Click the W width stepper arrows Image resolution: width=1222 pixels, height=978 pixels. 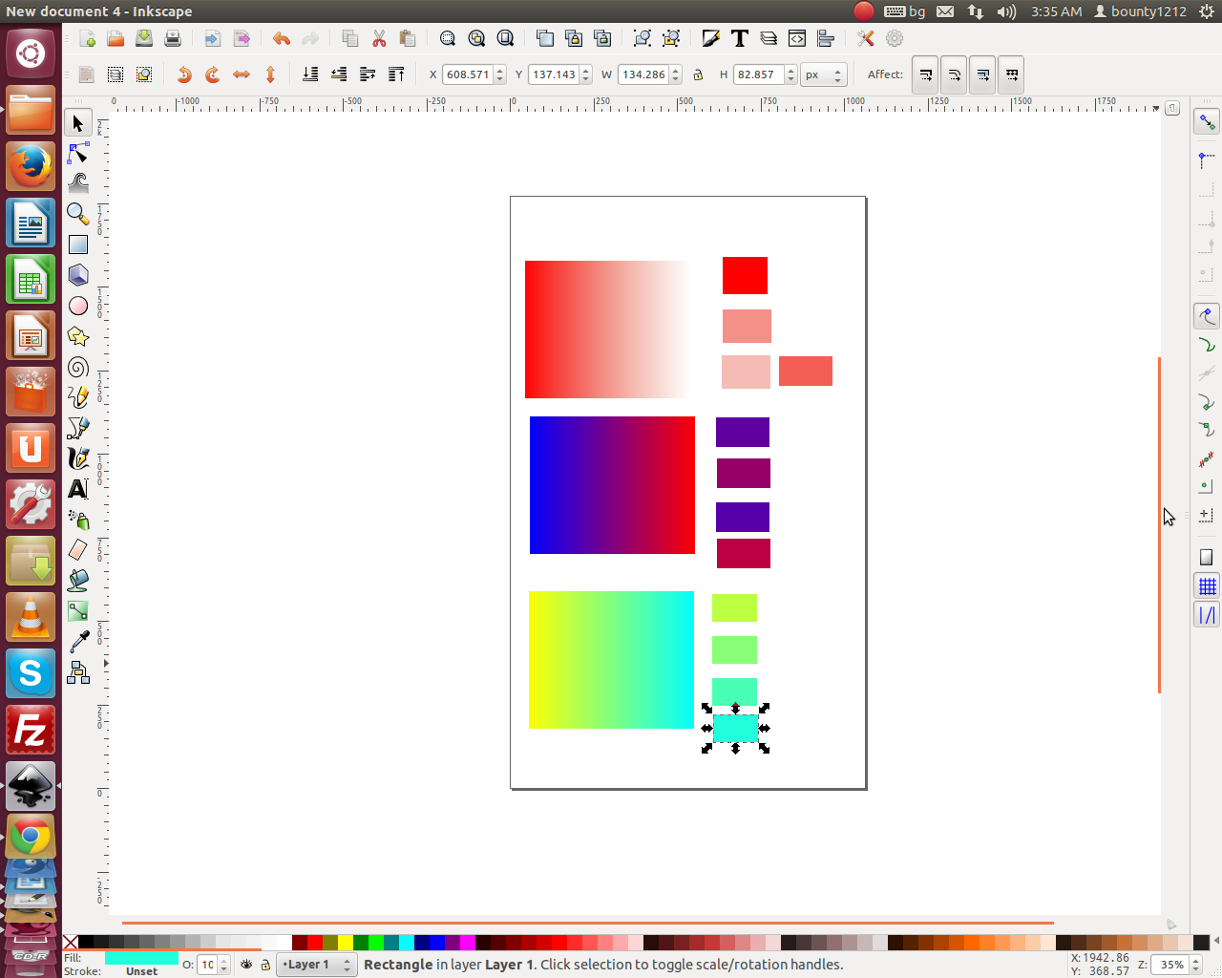click(676, 74)
